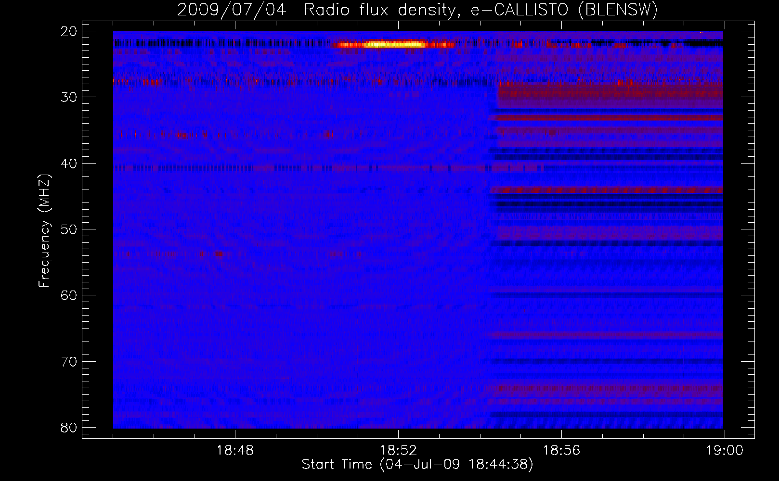Click the 'Start Time (04-Jul-09 18:44:38)' label
The width and height of the screenshot is (779, 481).
tap(417, 465)
